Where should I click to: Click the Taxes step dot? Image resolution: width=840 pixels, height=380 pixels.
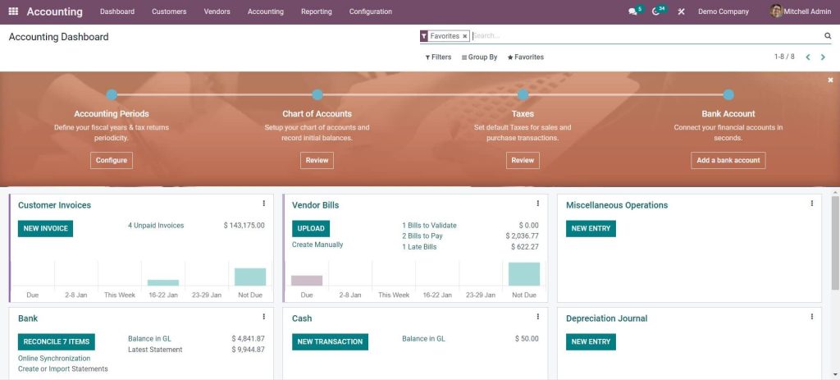[x=523, y=95]
